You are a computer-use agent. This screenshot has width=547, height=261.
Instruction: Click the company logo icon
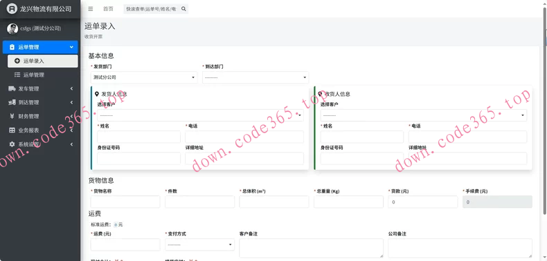[x=12, y=9]
